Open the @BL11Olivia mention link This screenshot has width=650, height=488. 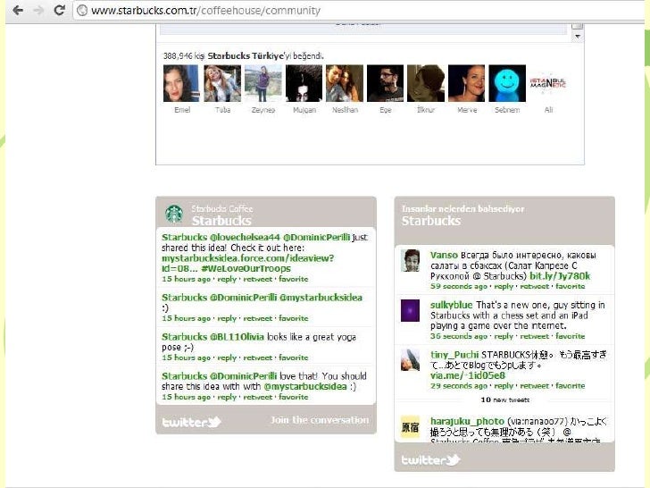[x=237, y=337]
